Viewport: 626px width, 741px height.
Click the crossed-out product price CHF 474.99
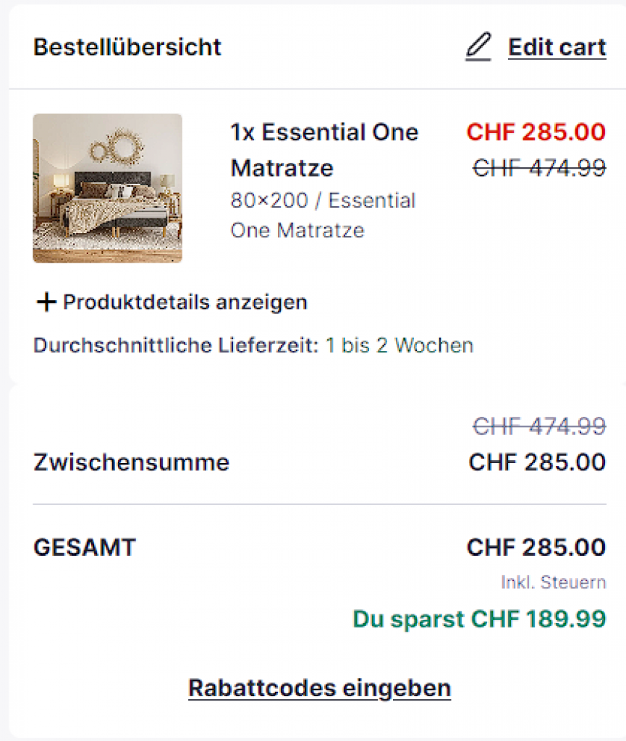(539, 168)
